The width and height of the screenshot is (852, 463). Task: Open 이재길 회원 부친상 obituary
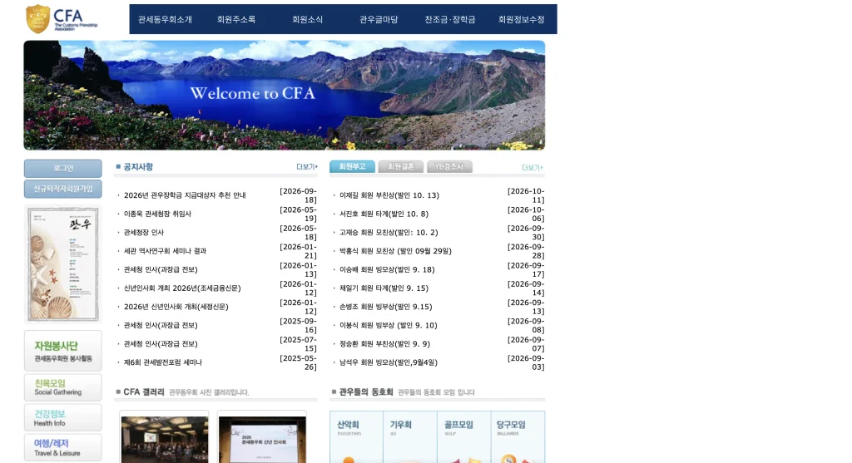[x=389, y=195]
